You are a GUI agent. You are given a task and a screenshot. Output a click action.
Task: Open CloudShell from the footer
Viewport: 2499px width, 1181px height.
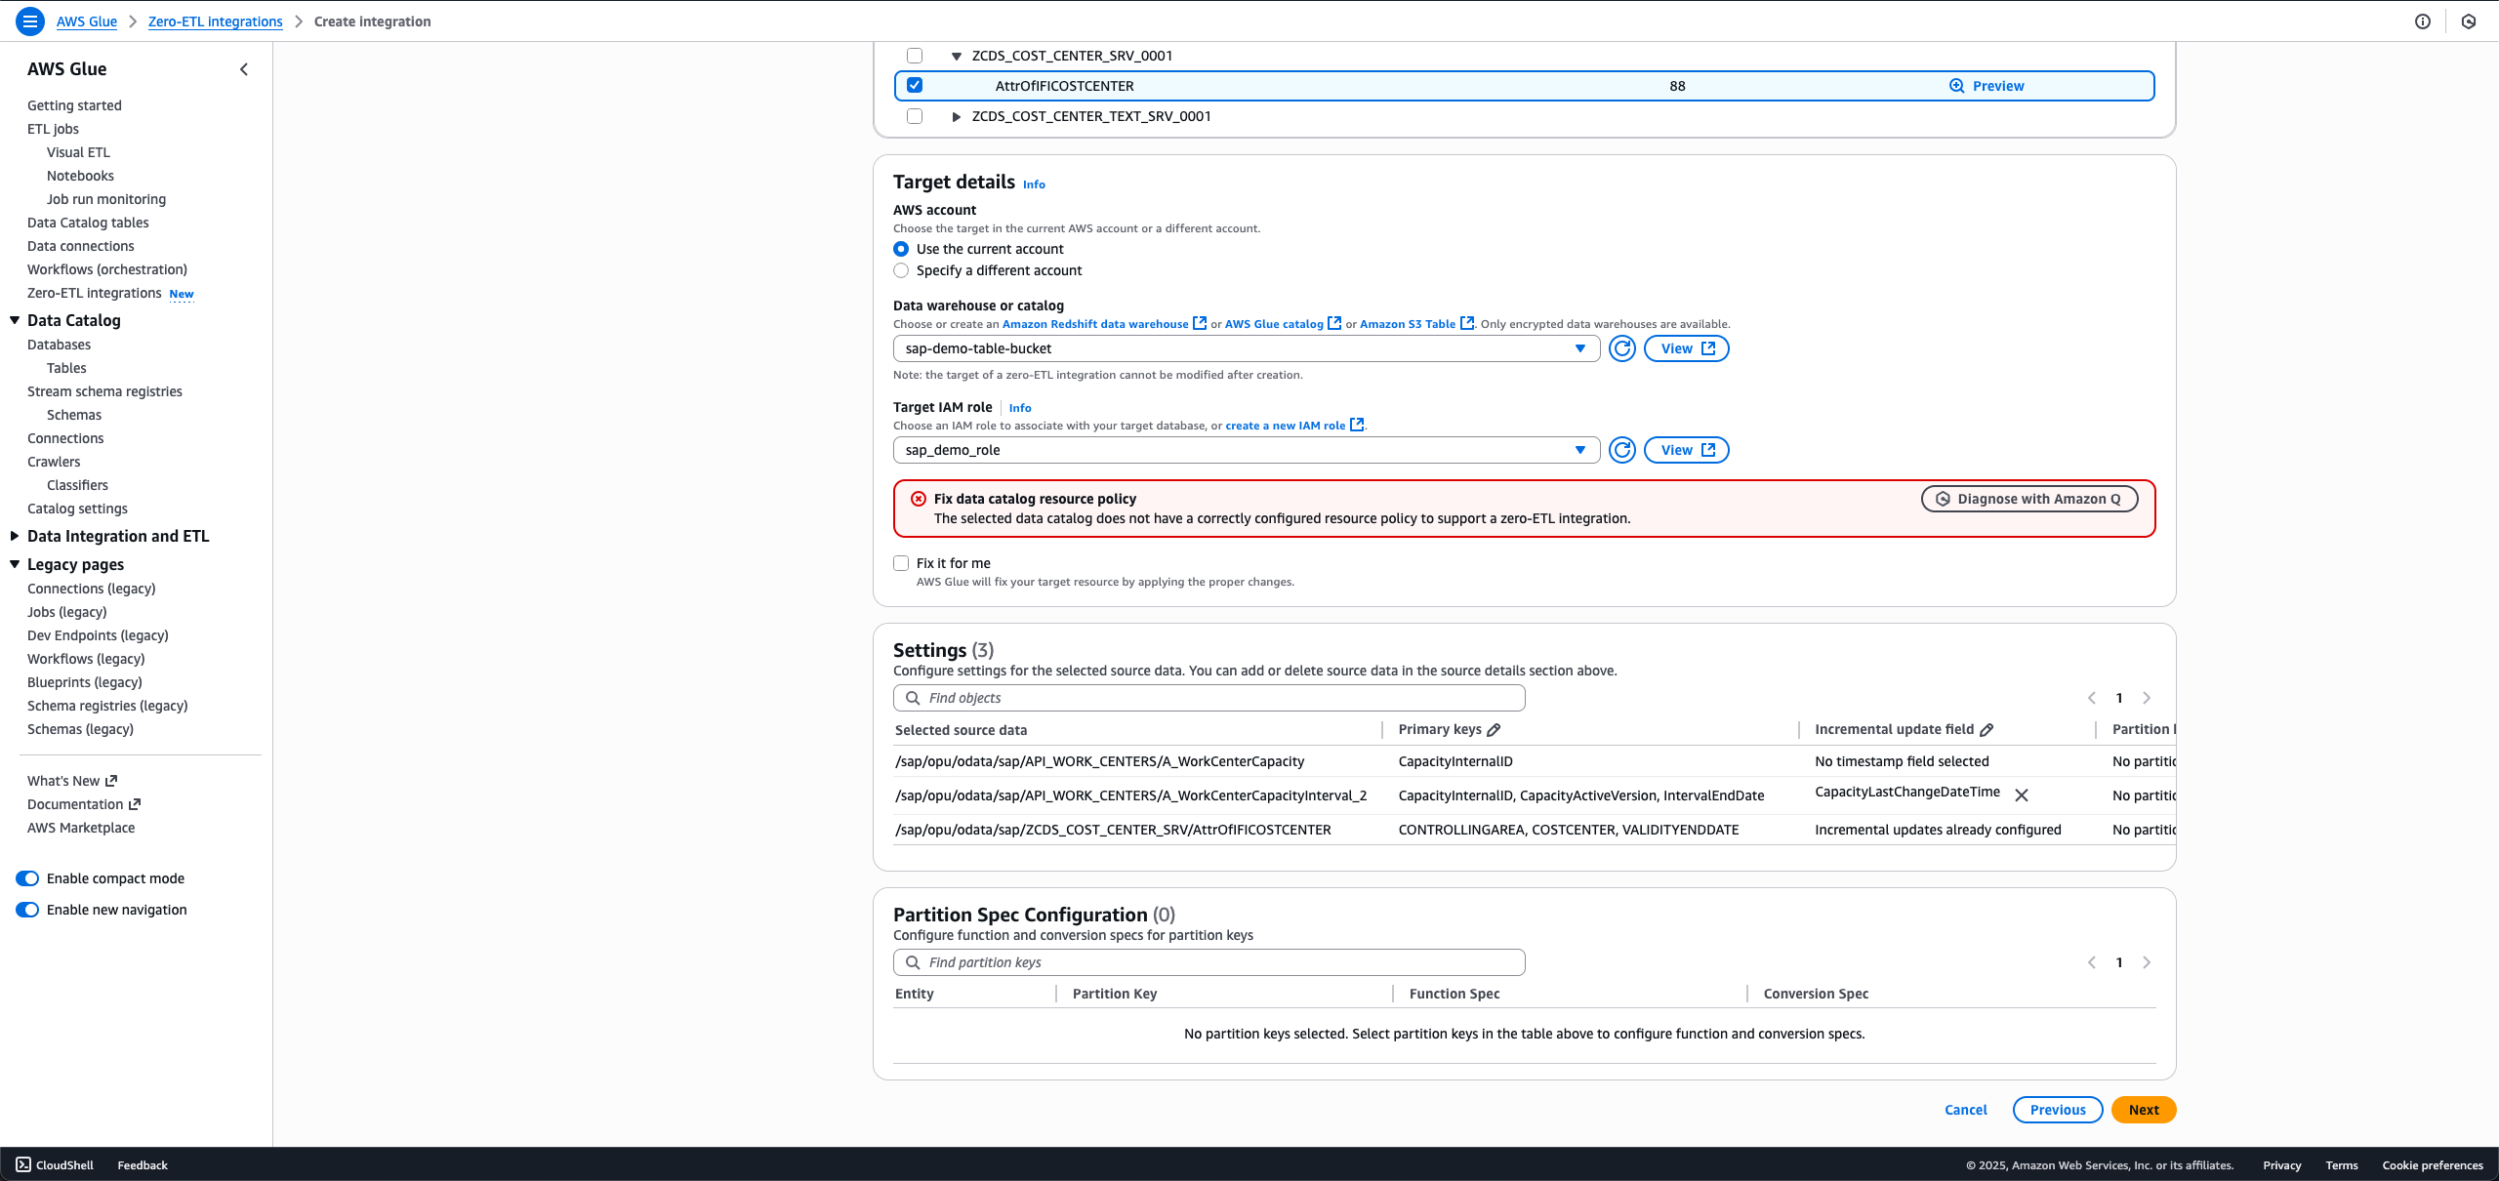coord(55,1164)
